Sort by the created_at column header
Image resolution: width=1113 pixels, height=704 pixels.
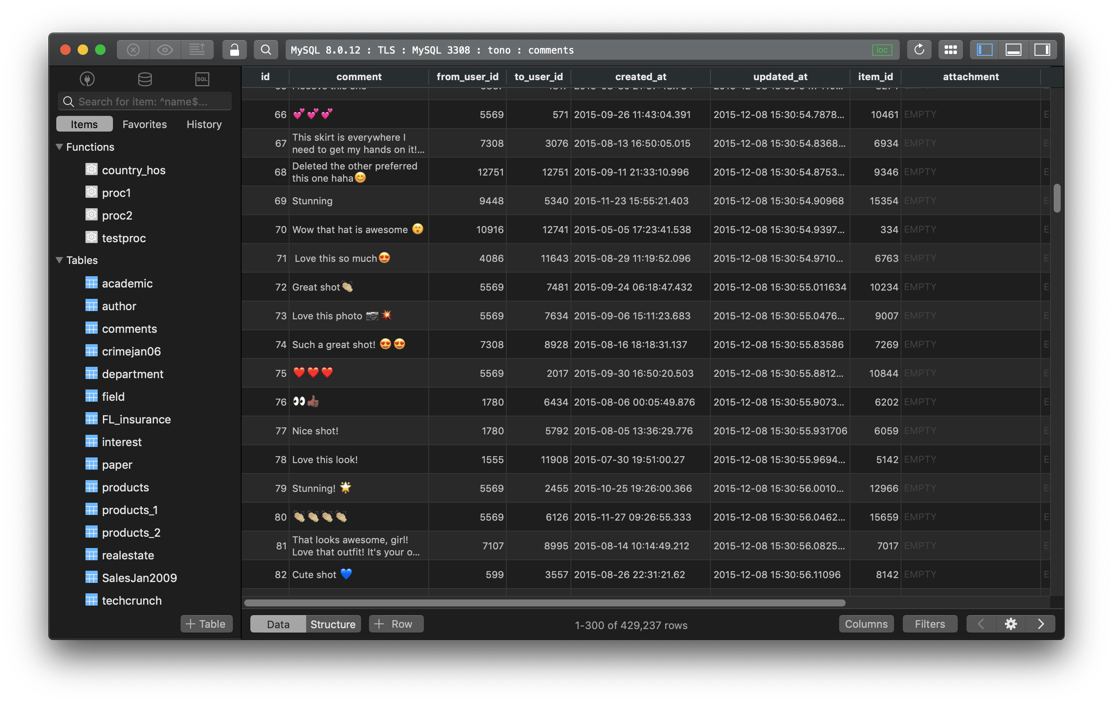640,77
